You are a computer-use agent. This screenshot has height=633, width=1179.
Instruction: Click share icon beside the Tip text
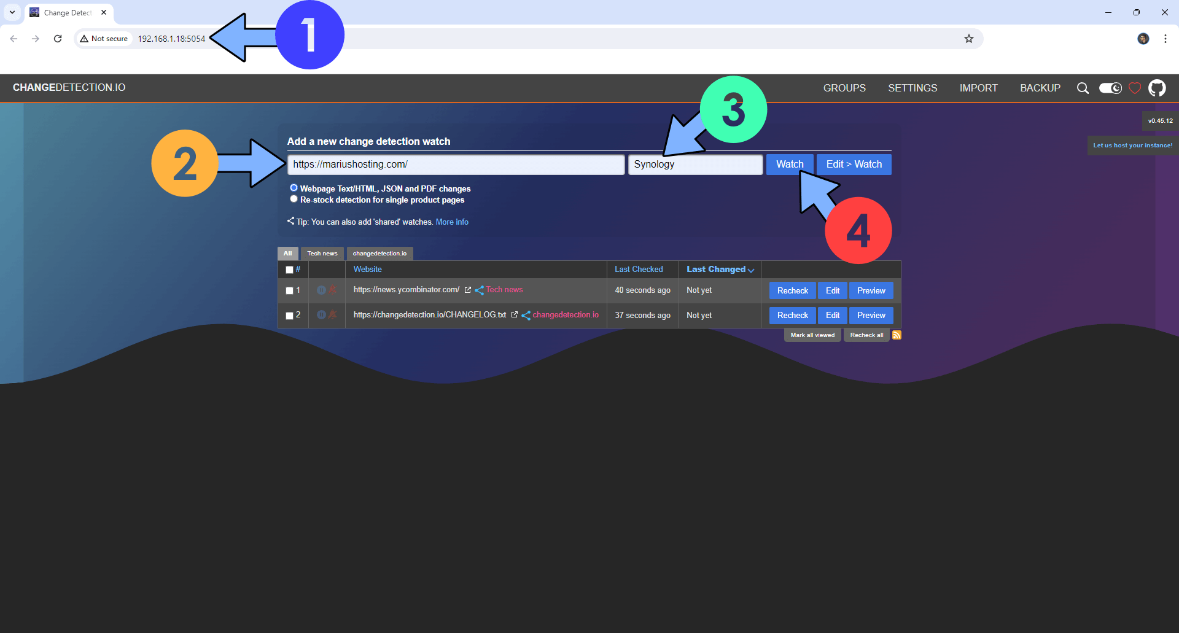[290, 221]
